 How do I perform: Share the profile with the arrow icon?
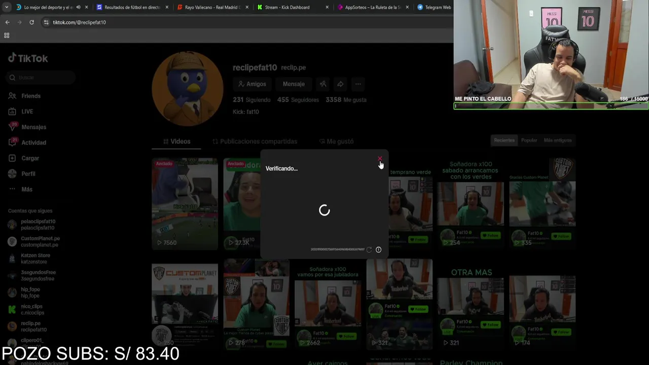pos(340,84)
